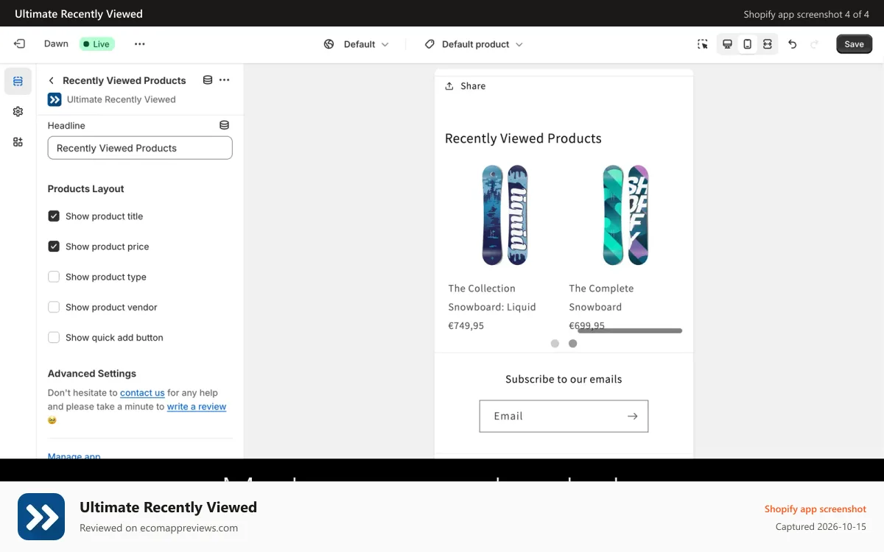Select the second carousel pagination dot
The image size is (884, 552).
572,343
